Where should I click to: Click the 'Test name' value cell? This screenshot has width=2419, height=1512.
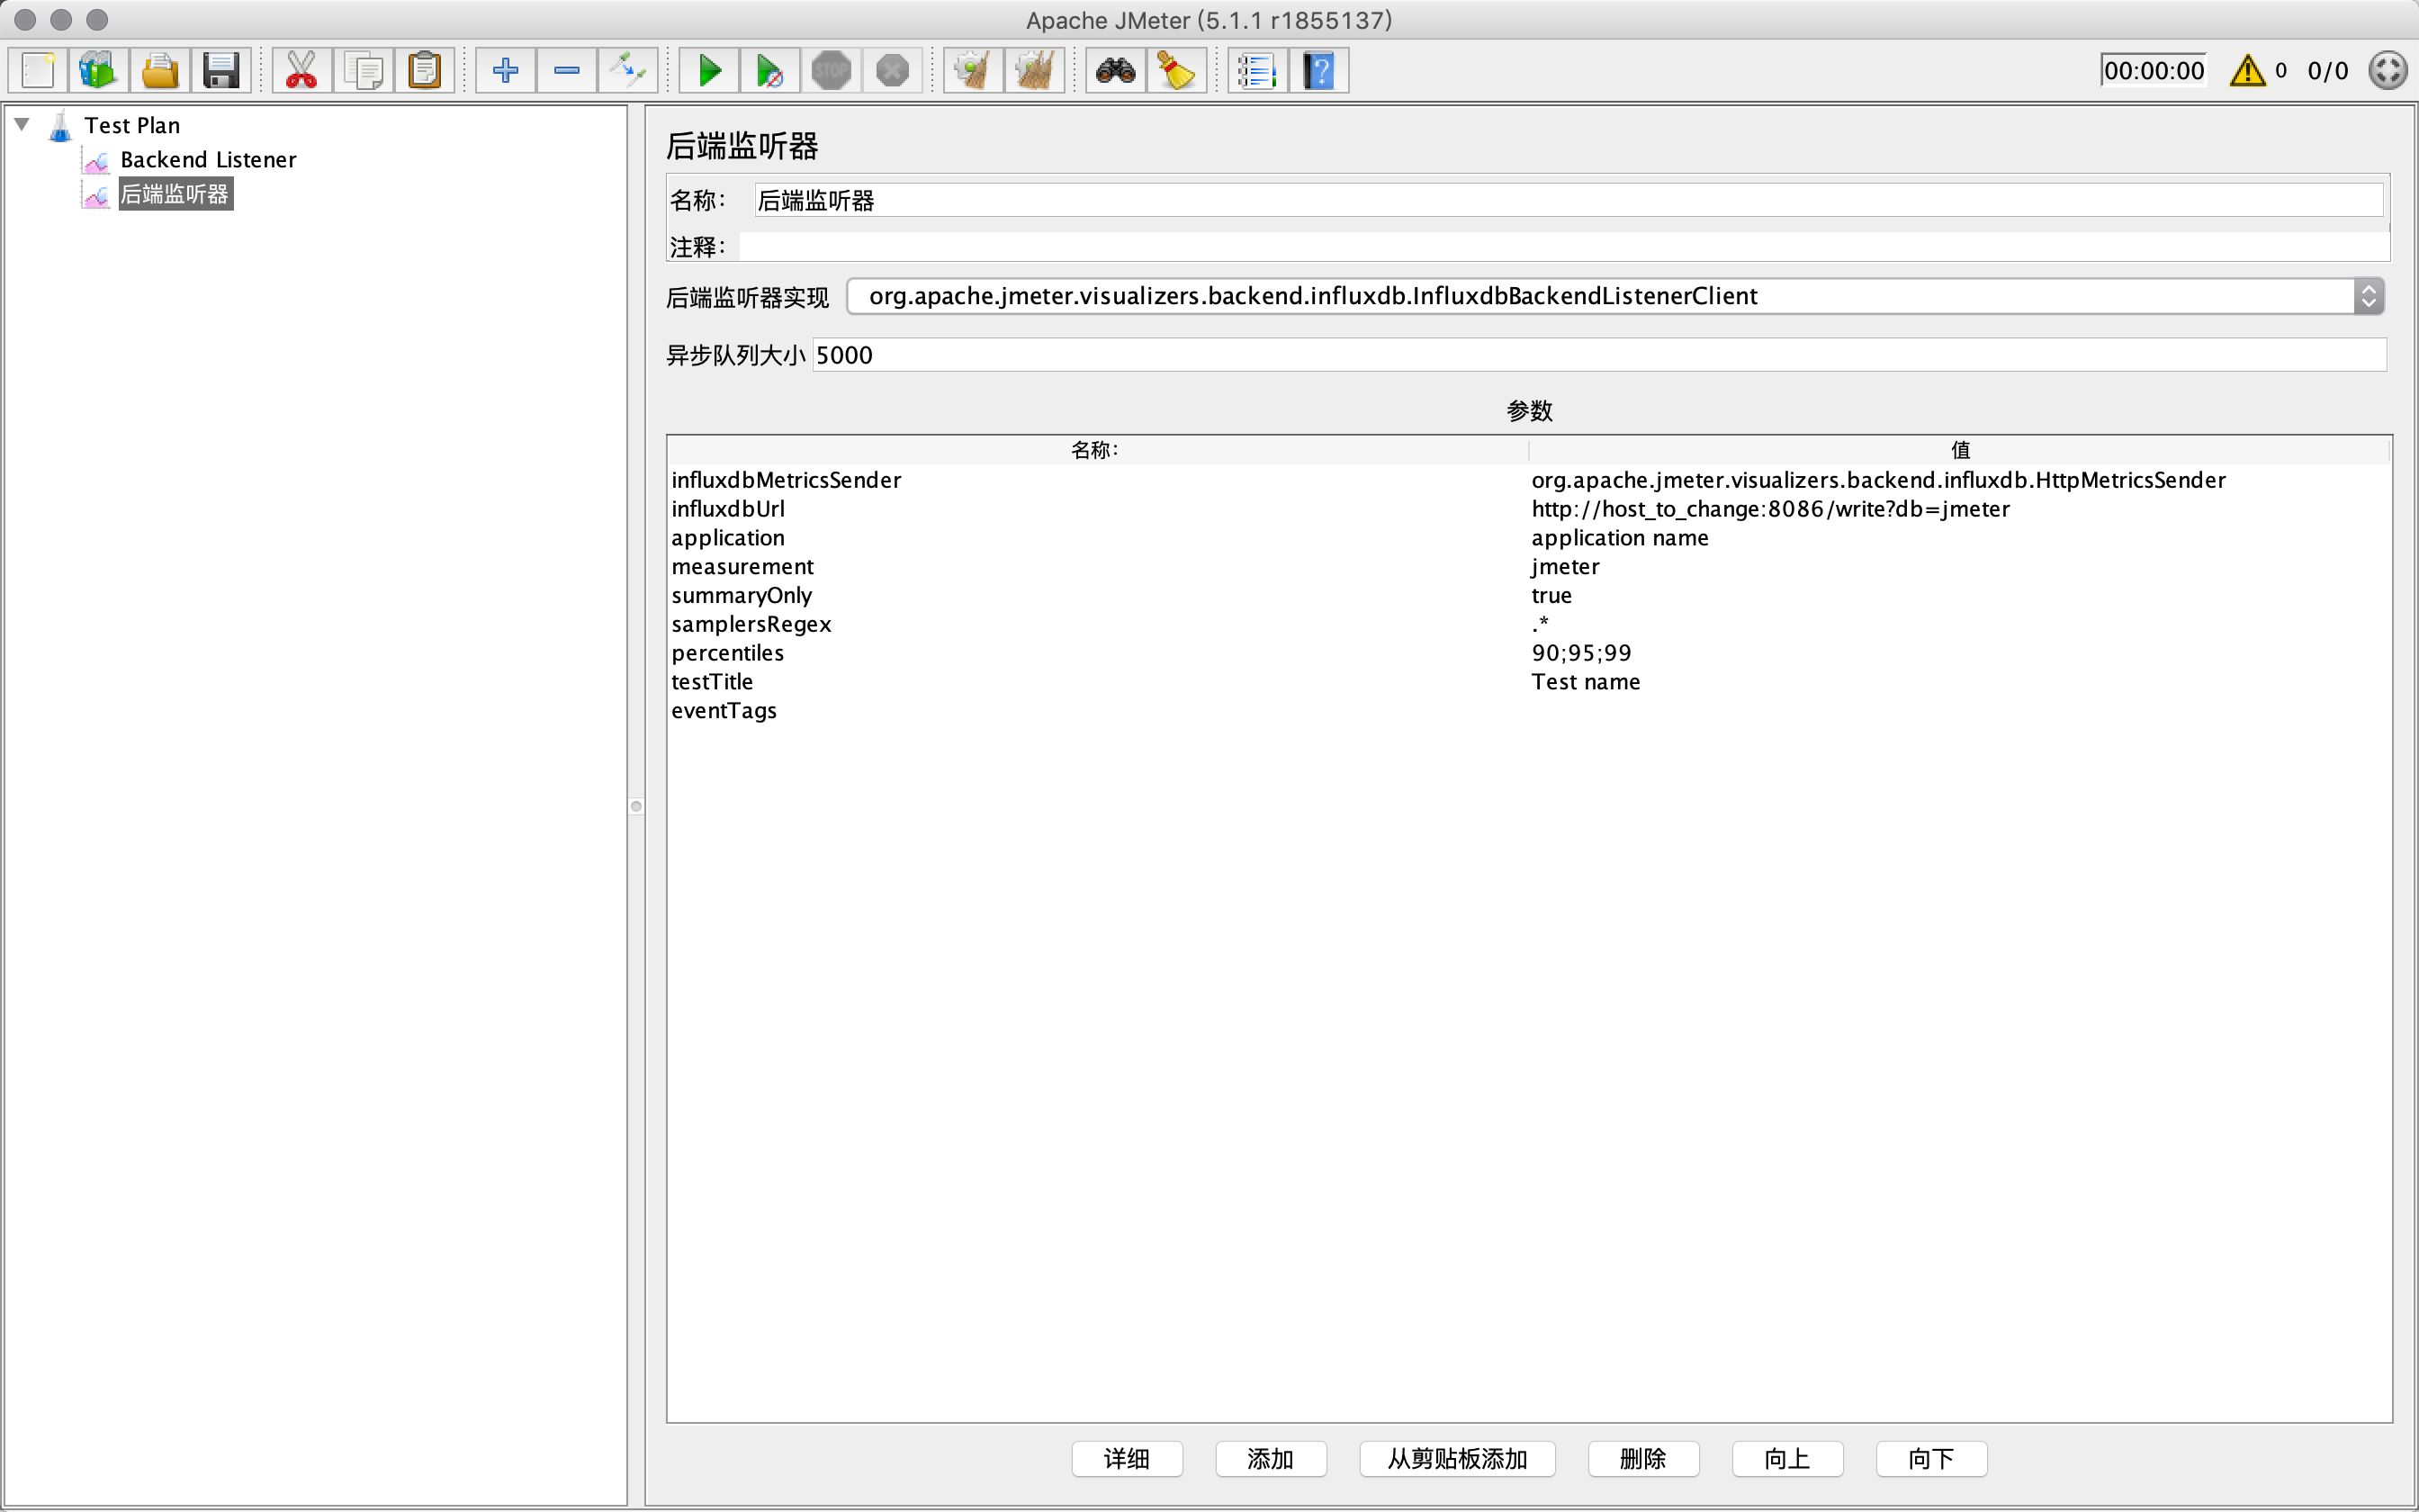pyautogui.click(x=1959, y=682)
